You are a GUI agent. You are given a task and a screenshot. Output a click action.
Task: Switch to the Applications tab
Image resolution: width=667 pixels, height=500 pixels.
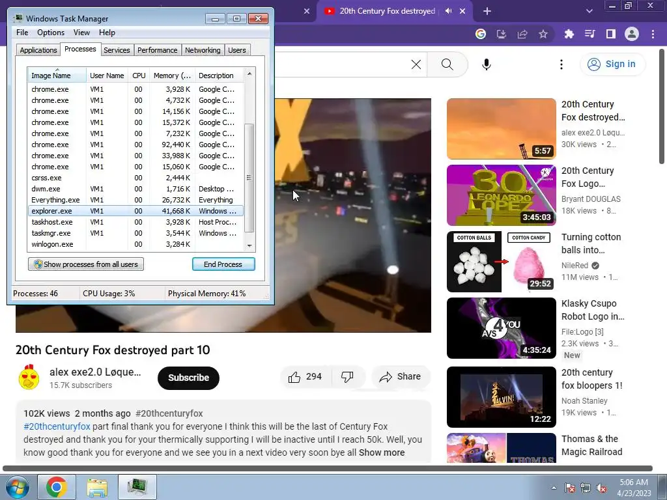pyautogui.click(x=38, y=50)
